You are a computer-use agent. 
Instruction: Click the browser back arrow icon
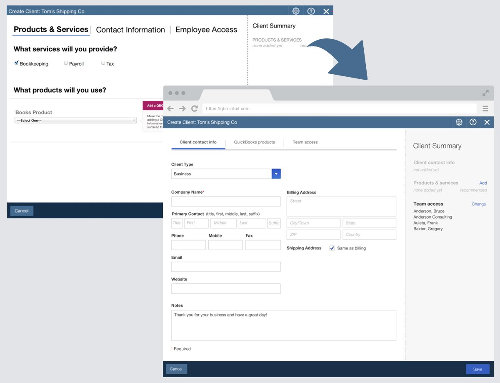point(170,108)
